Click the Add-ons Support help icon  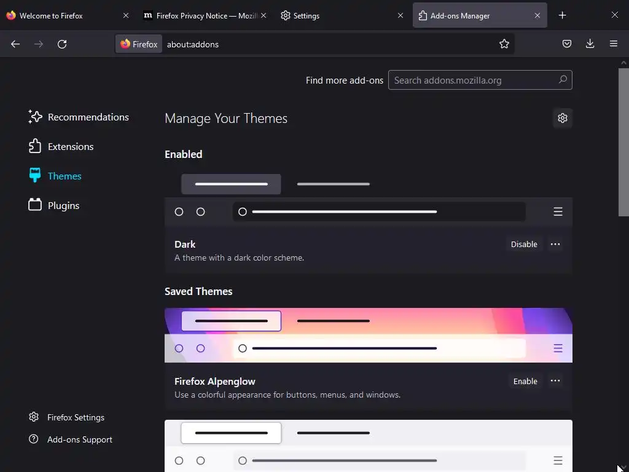click(34, 439)
